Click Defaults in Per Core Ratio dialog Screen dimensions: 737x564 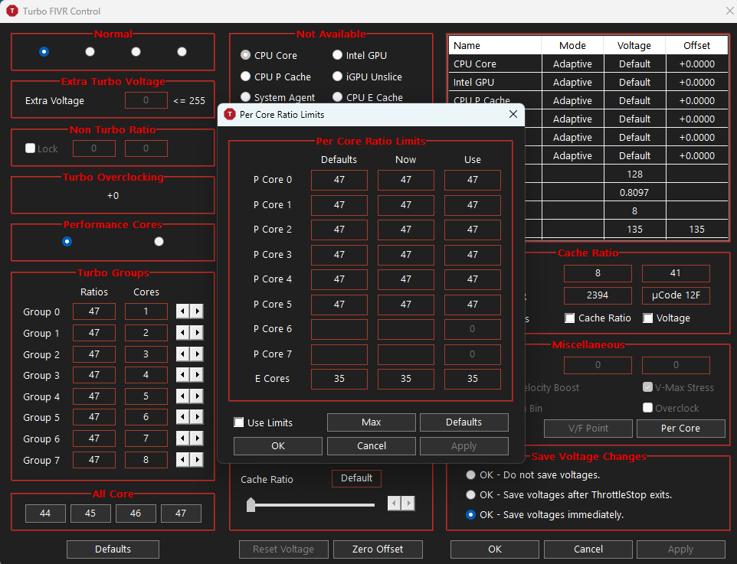[464, 422]
